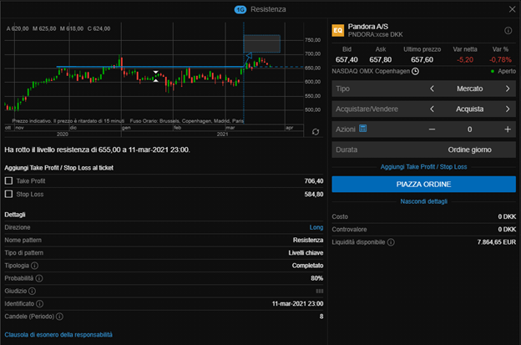Click the Var % value -0,78%
The image size is (521, 345).
pos(500,60)
